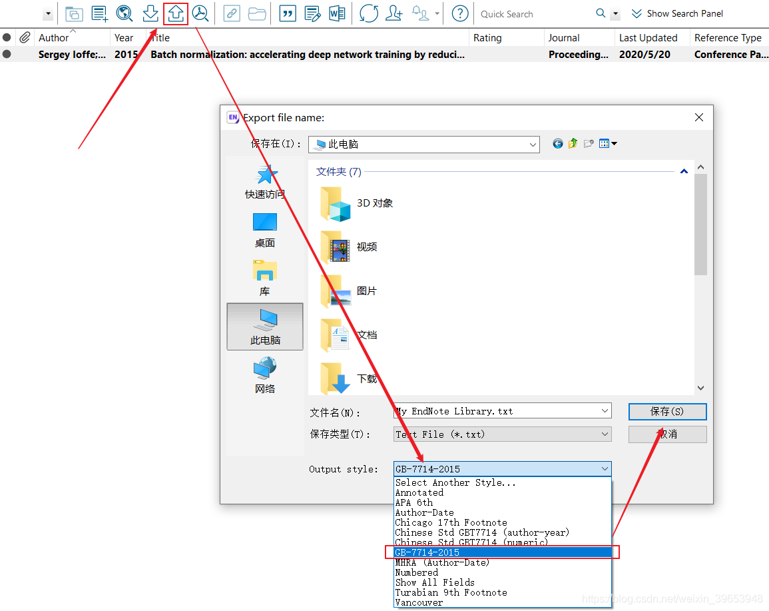The image size is (769, 611).
Task: Click the back arrow in Export dialog
Action: click(x=558, y=144)
